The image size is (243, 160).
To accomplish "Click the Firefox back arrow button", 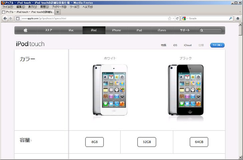I will 5,18.
